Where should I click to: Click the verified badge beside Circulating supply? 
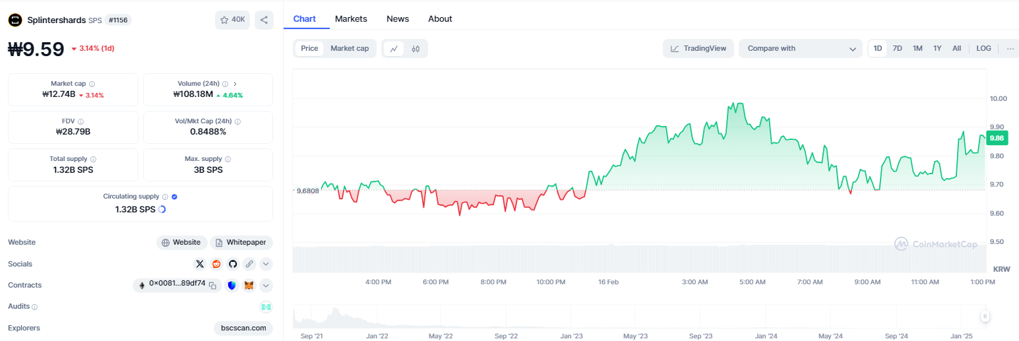(x=174, y=197)
